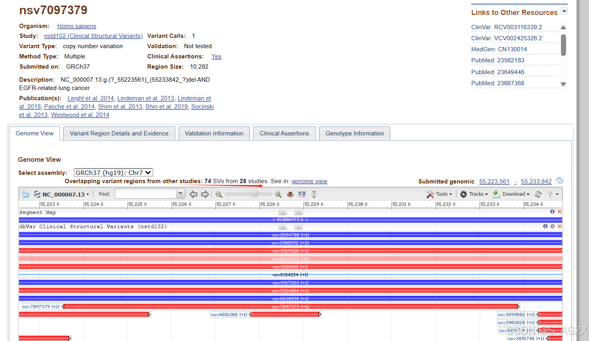
Task: Jump to next feature in dbVar track
Action: [x=298, y=227]
